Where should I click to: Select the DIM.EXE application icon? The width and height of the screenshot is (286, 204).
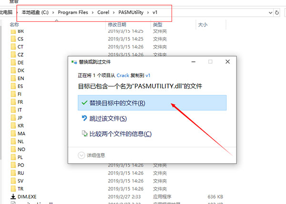coord(13,197)
